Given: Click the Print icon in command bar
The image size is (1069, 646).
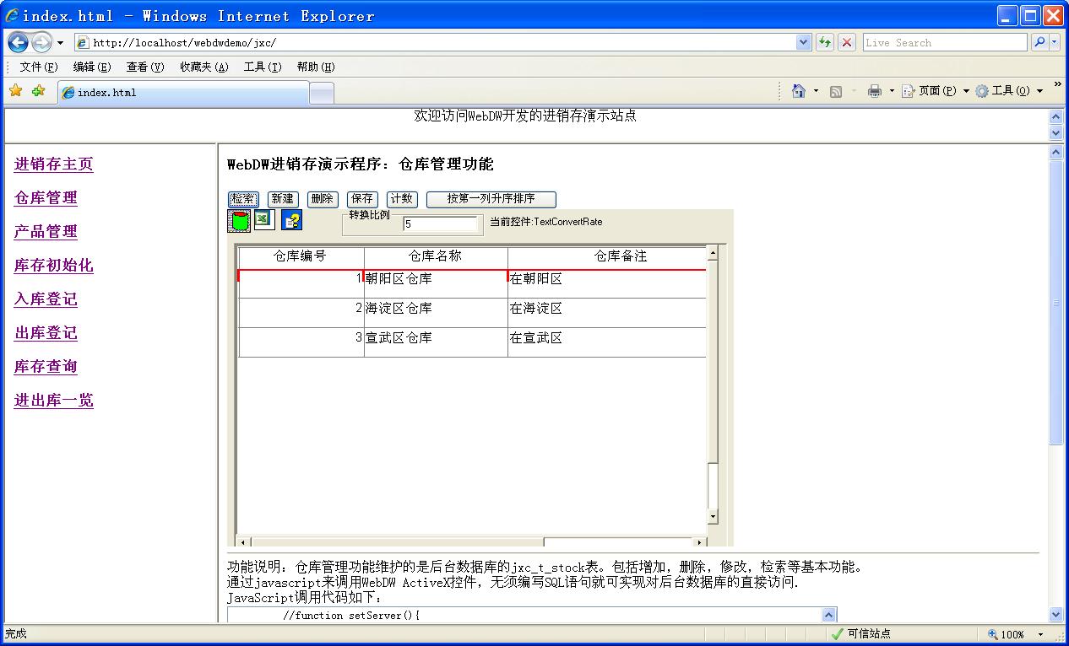Looking at the screenshot, I should (875, 91).
